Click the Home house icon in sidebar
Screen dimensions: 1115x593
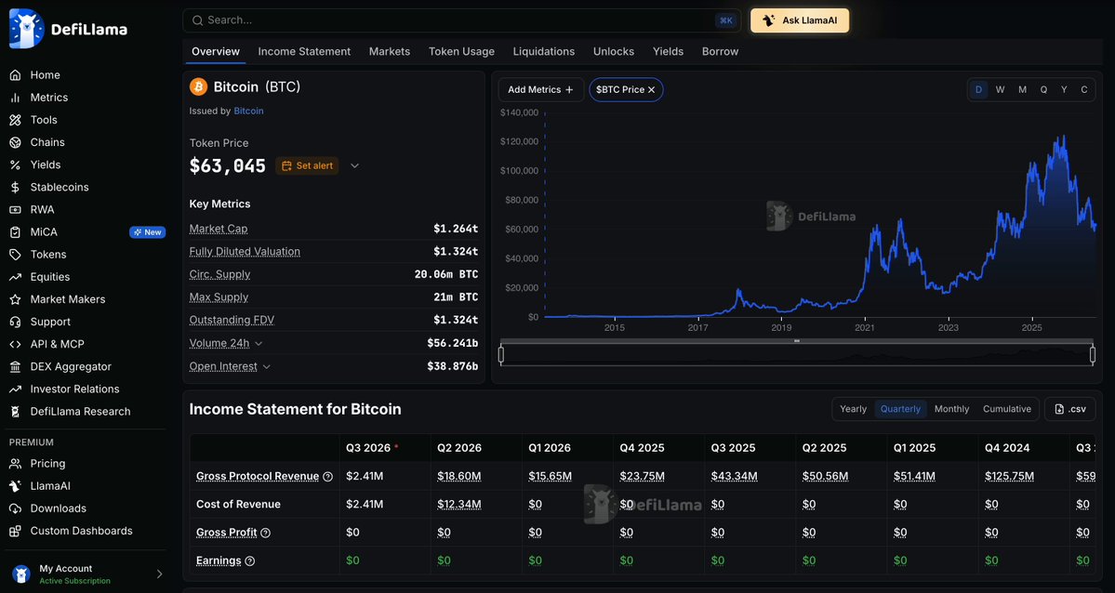click(x=15, y=74)
